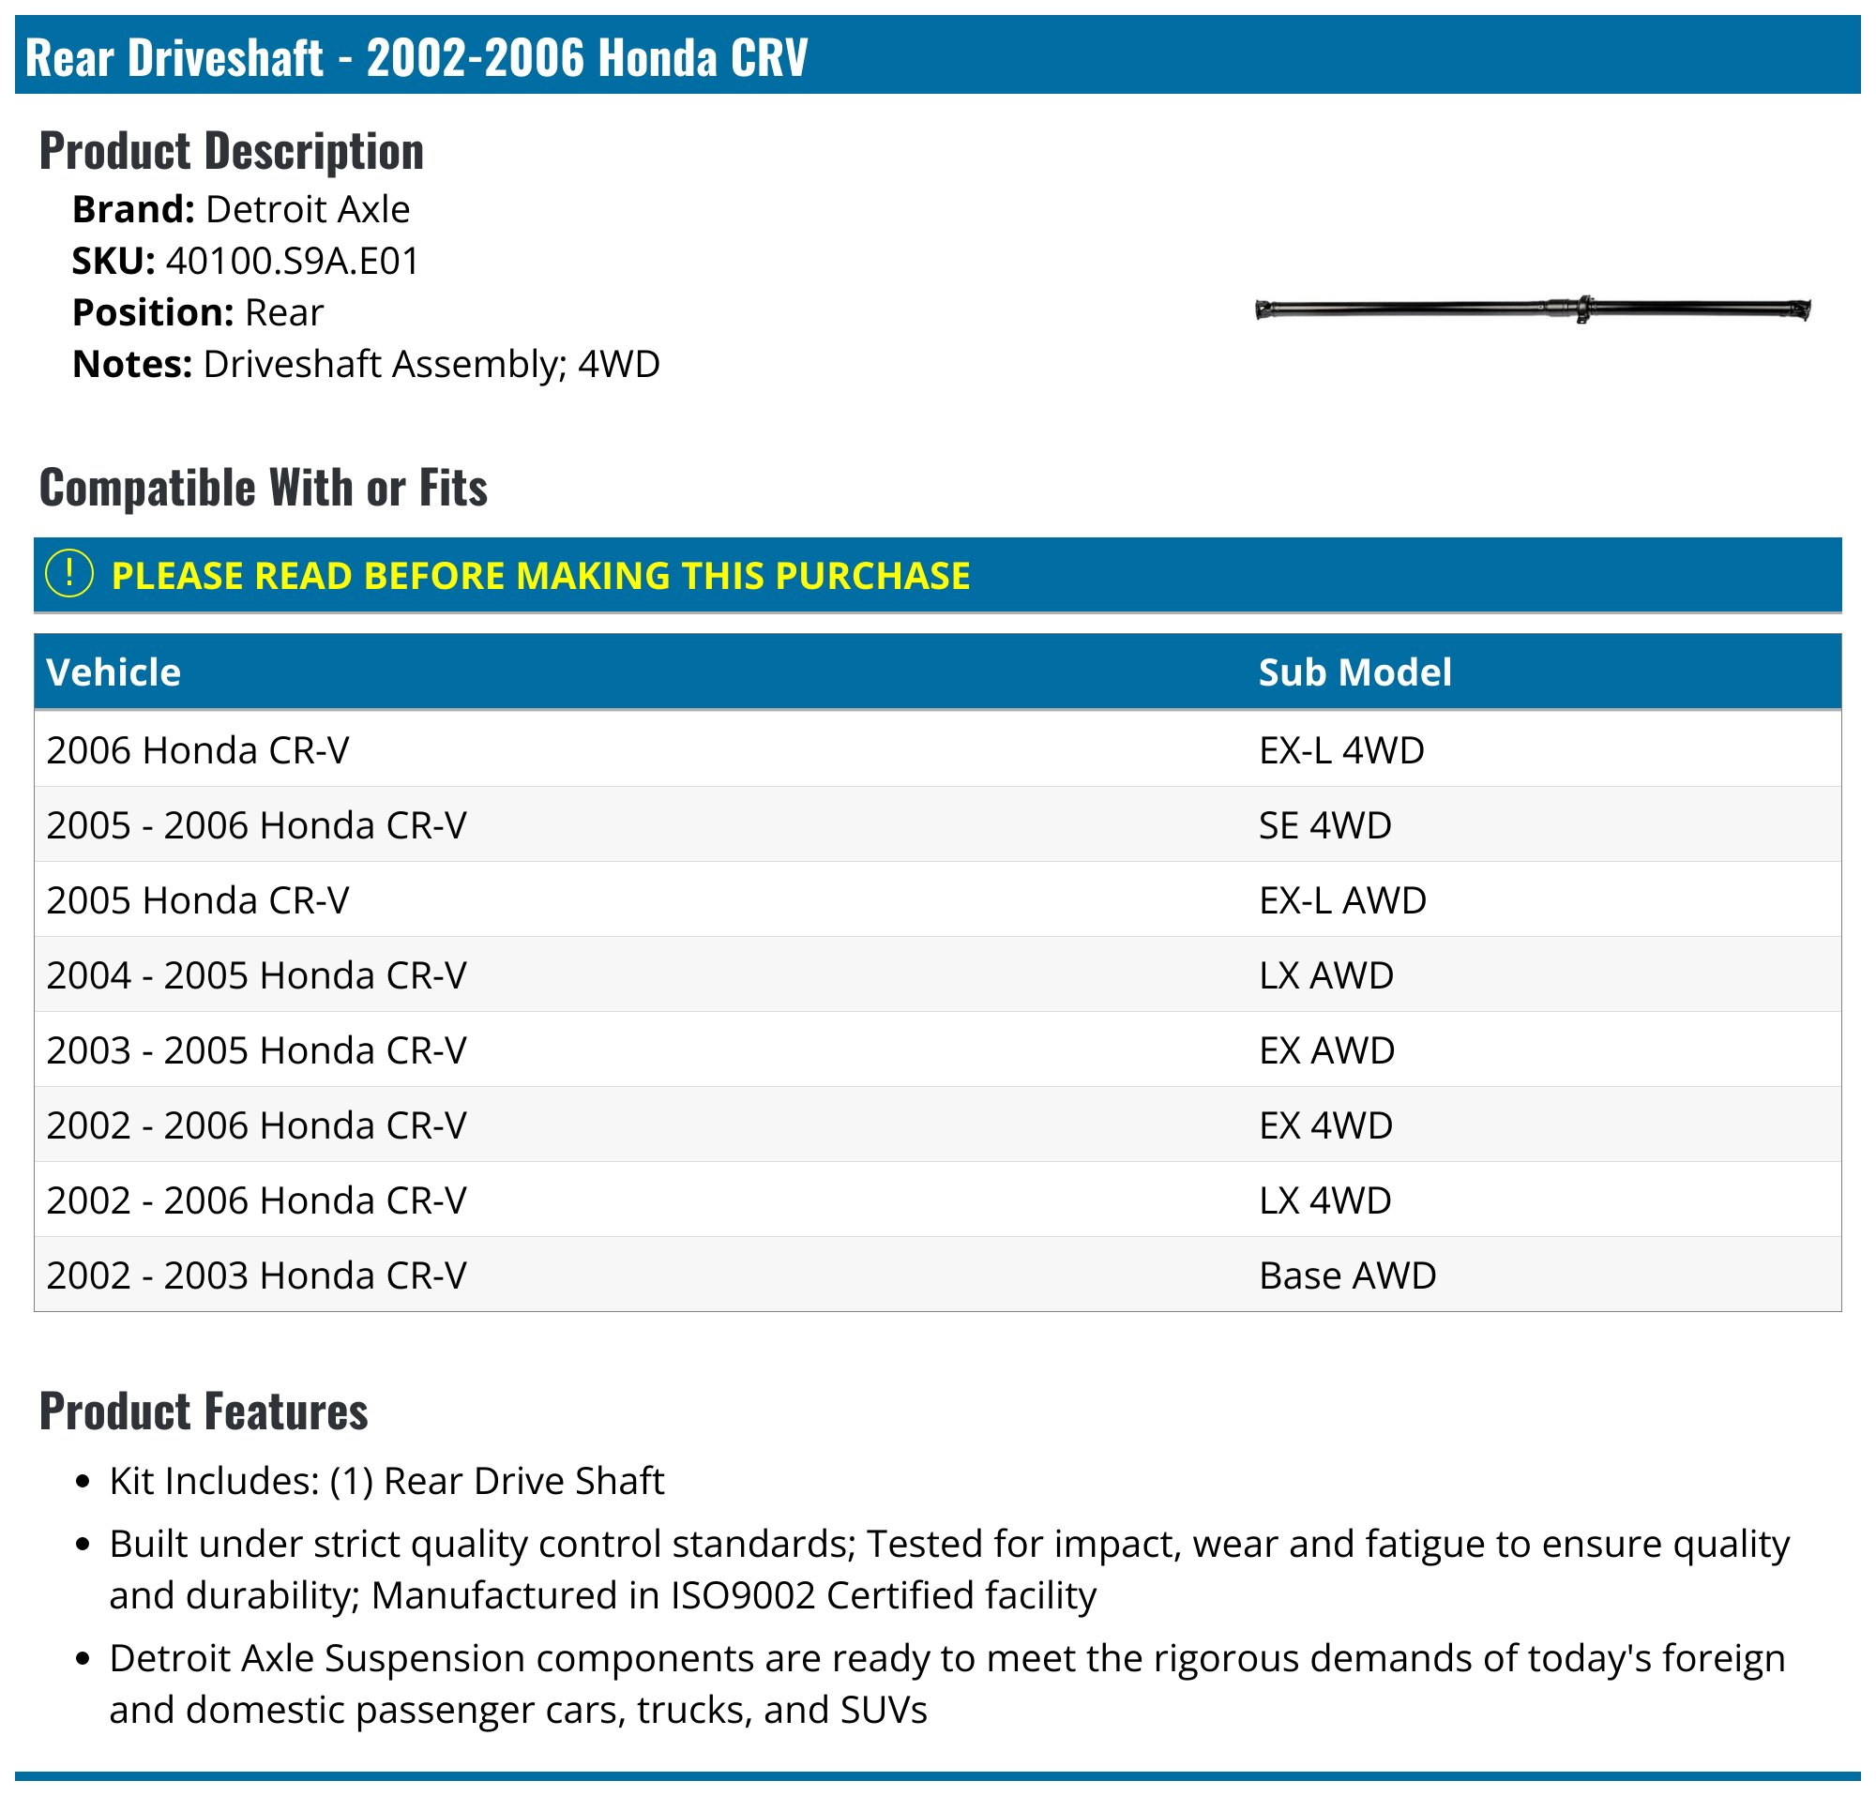
Task: Click the Rear Driveshaft title heading
Action: click(x=416, y=56)
